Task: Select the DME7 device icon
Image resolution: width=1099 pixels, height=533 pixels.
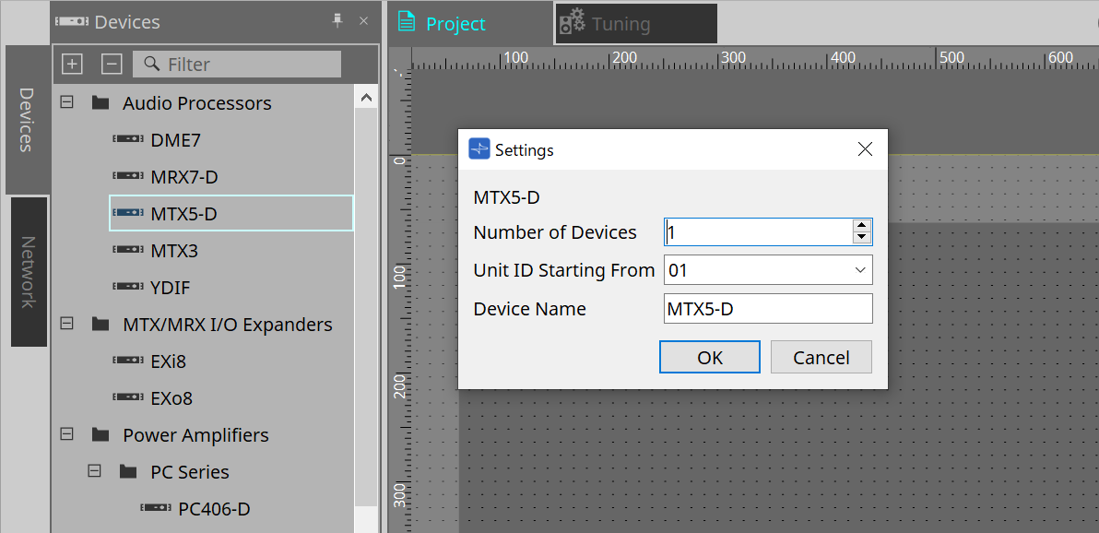Action: (x=129, y=139)
